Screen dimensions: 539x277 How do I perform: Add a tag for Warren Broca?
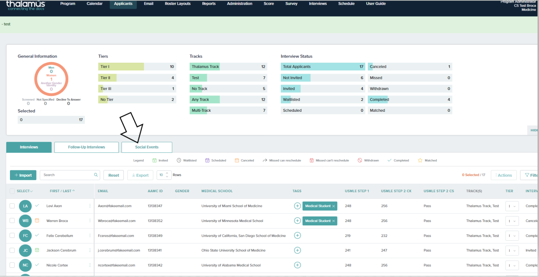point(297,221)
